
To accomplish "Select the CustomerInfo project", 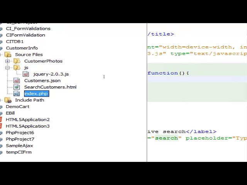I will coord(22,48).
